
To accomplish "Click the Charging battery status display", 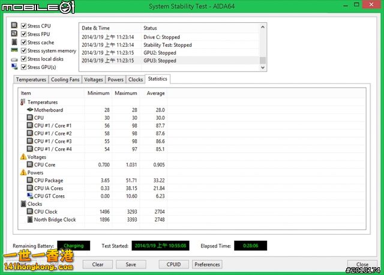I will pyautogui.click(x=73, y=246).
